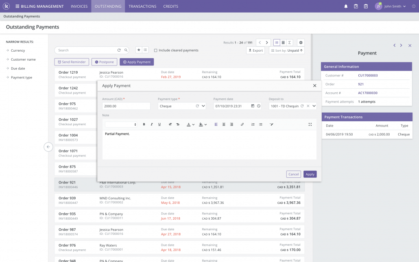Click the Outstanding Payments breadcrumb
The image size is (419, 262).
pos(22,16)
